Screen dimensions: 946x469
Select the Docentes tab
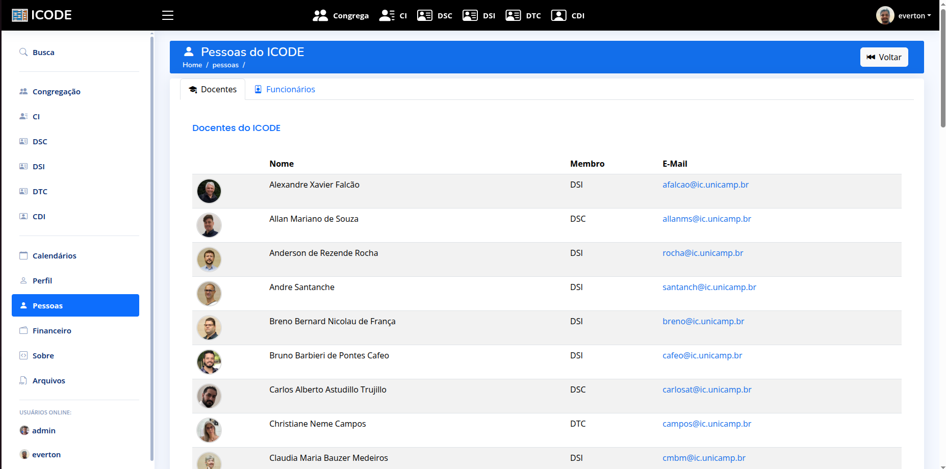pos(213,89)
